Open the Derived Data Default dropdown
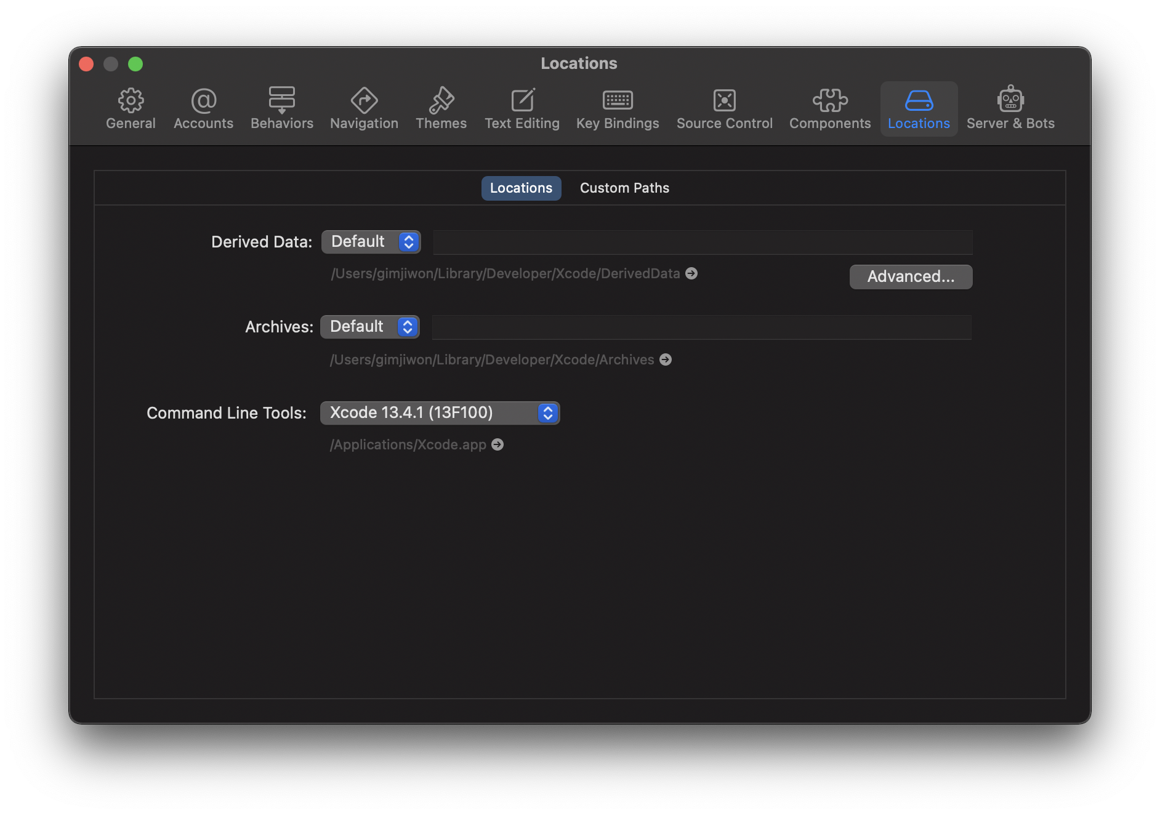Viewport: 1160px width, 815px height. click(371, 242)
